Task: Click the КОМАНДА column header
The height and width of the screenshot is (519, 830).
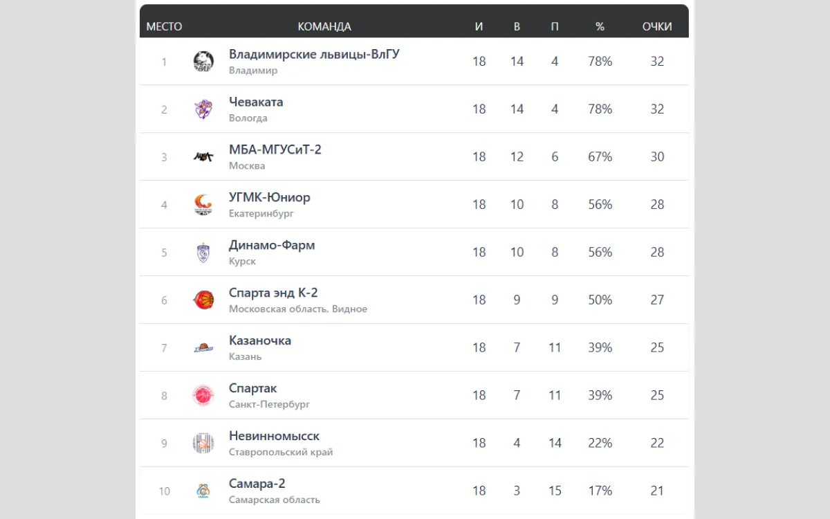Action: (x=324, y=27)
